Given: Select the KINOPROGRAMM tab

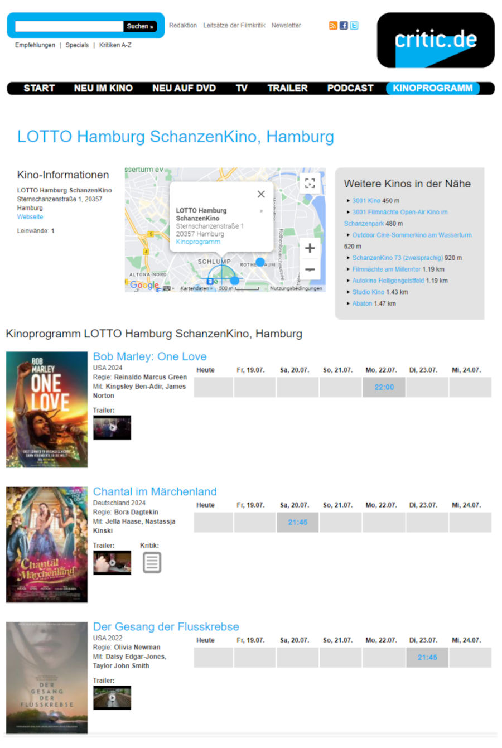Looking at the screenshot, I should 433,88.
